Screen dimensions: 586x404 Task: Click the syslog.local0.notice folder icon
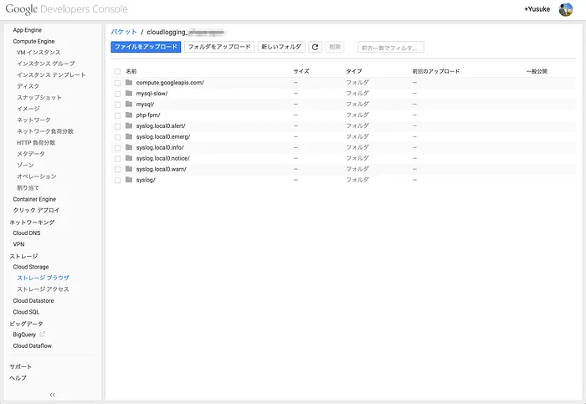129,158
